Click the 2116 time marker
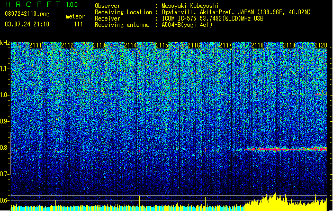The image size is (333, 211). pos(194,45)
